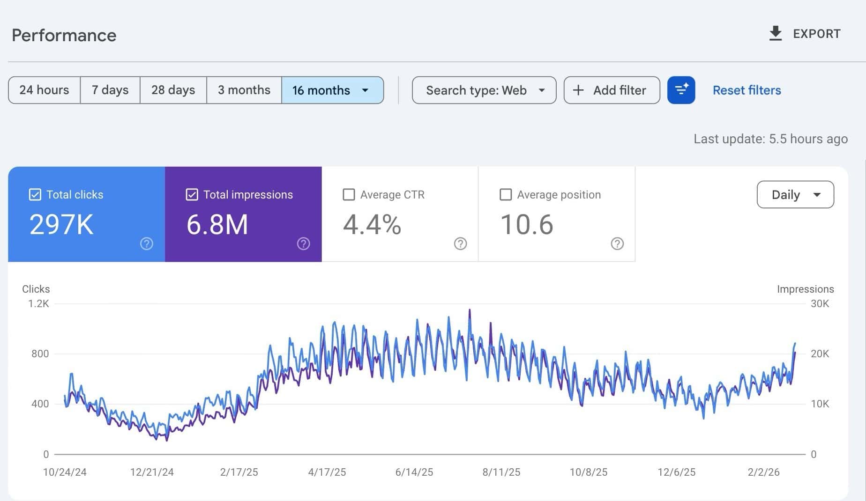866x501 pixels.
Task: Click the clicks peak on the performance chart
Action: coord(470,310)
